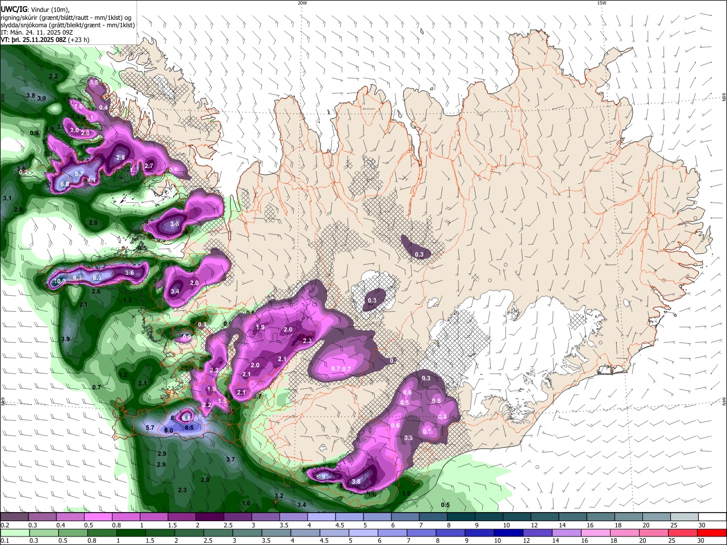This screenshot has width=727, height=545.
Task: Click the '20W' longitude label
Action: pyautogui.click(x=302, y=3)
